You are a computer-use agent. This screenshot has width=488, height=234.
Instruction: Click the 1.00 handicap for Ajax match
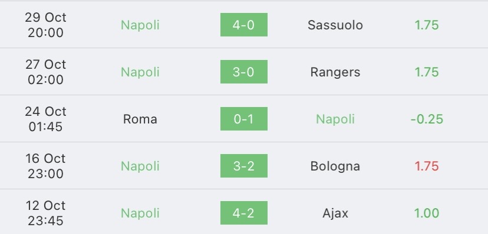pyautogui.click(x=427, y=213)
